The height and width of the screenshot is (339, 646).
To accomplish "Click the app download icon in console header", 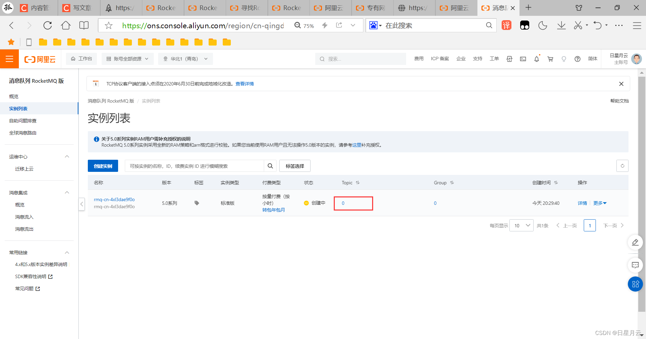I will tap(509, 59).
